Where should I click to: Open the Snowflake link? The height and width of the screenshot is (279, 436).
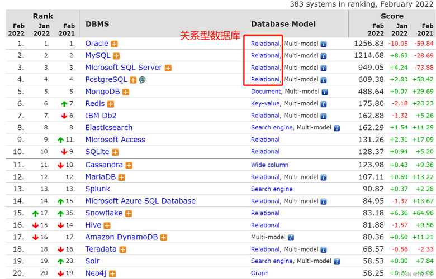click(x=104, y=213)
